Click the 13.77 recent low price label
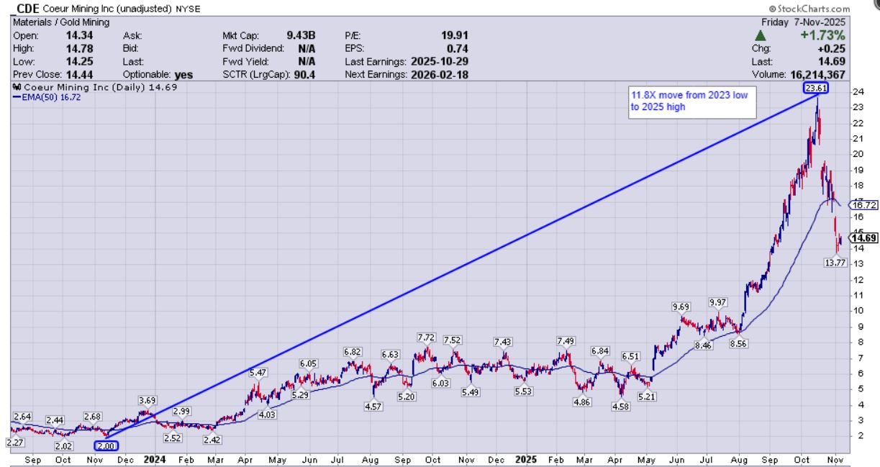880x467 pixels. [x=835, y=263]
